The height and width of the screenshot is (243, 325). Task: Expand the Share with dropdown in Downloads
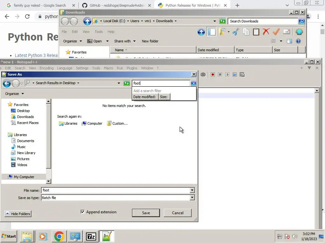134,41
